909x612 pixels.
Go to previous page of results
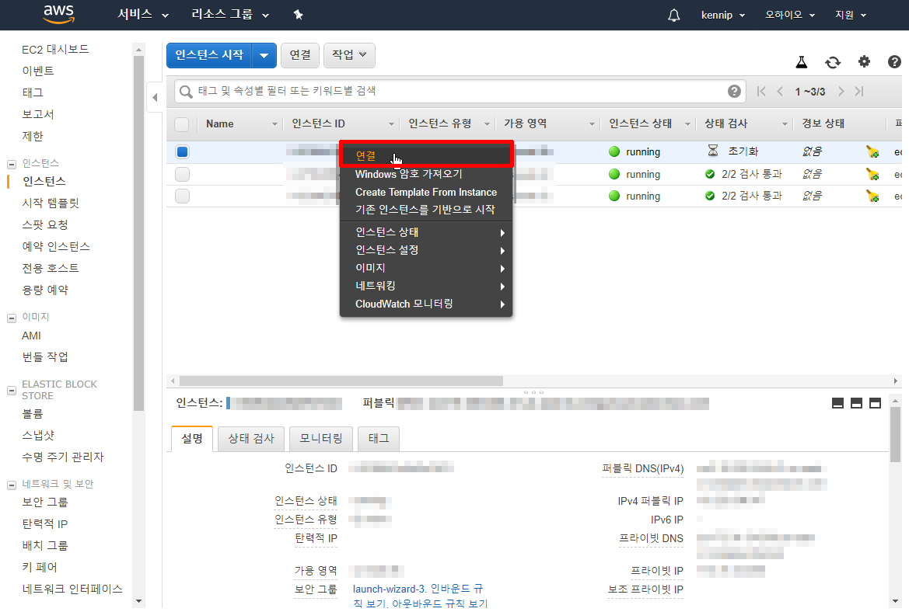[780, 91]
